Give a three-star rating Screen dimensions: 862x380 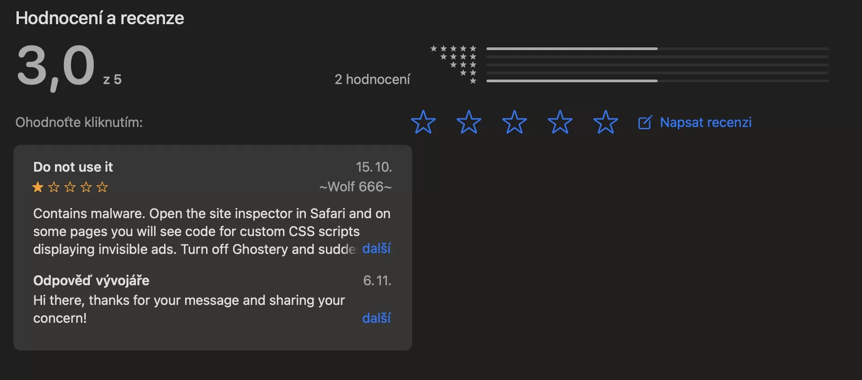[x=514, y=122]
